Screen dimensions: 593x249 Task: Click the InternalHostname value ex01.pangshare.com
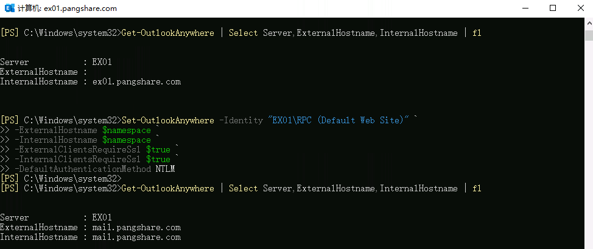tap(136, 82)
